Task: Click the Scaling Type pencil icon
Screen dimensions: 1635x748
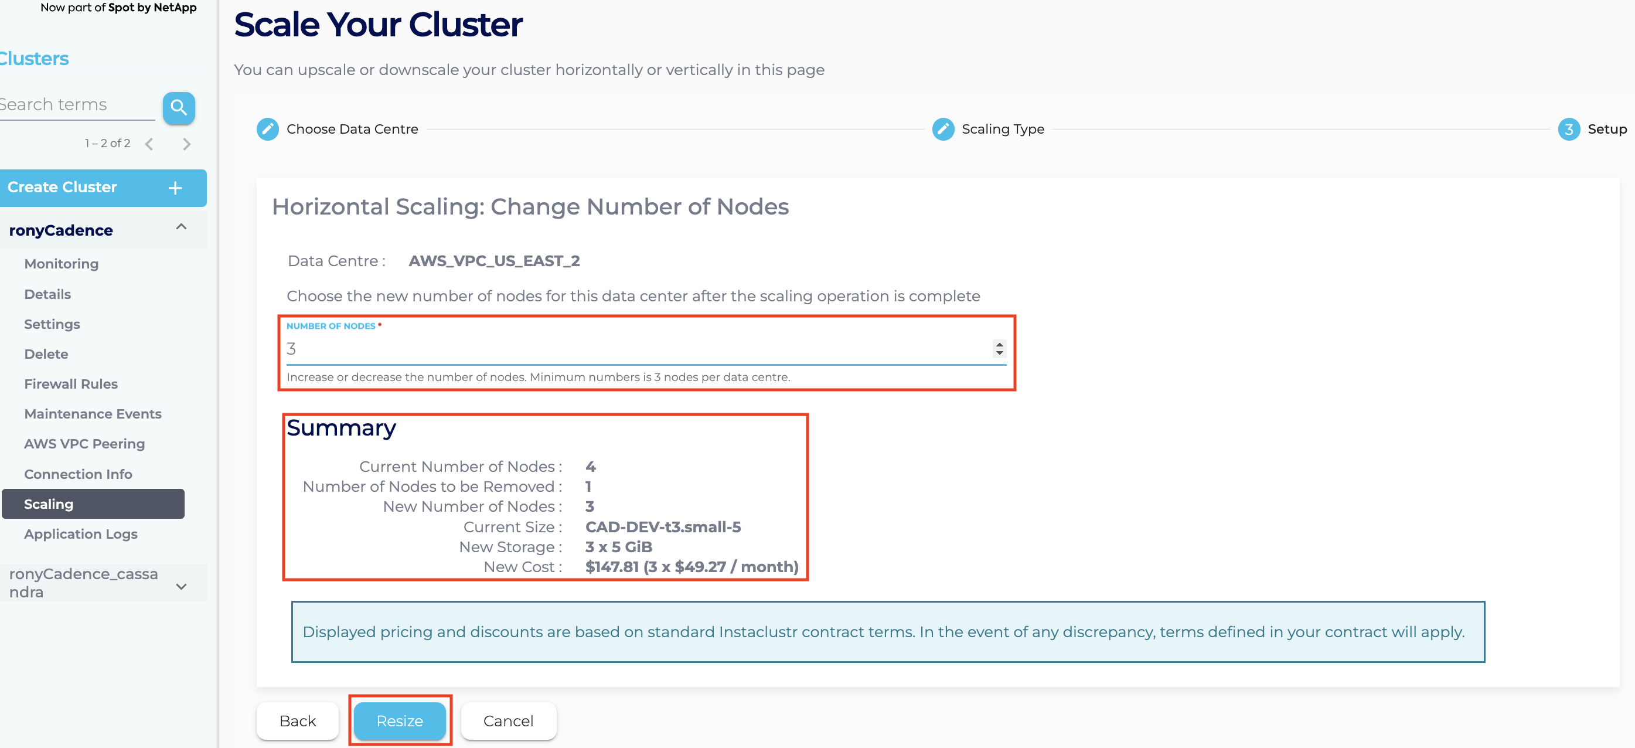Action: pyautogui.click(x=942, y=129)
